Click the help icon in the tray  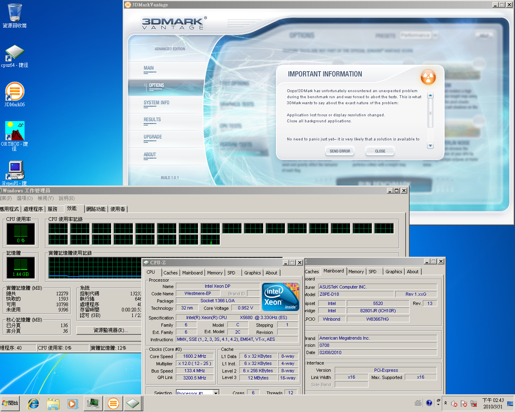[429, 403]
